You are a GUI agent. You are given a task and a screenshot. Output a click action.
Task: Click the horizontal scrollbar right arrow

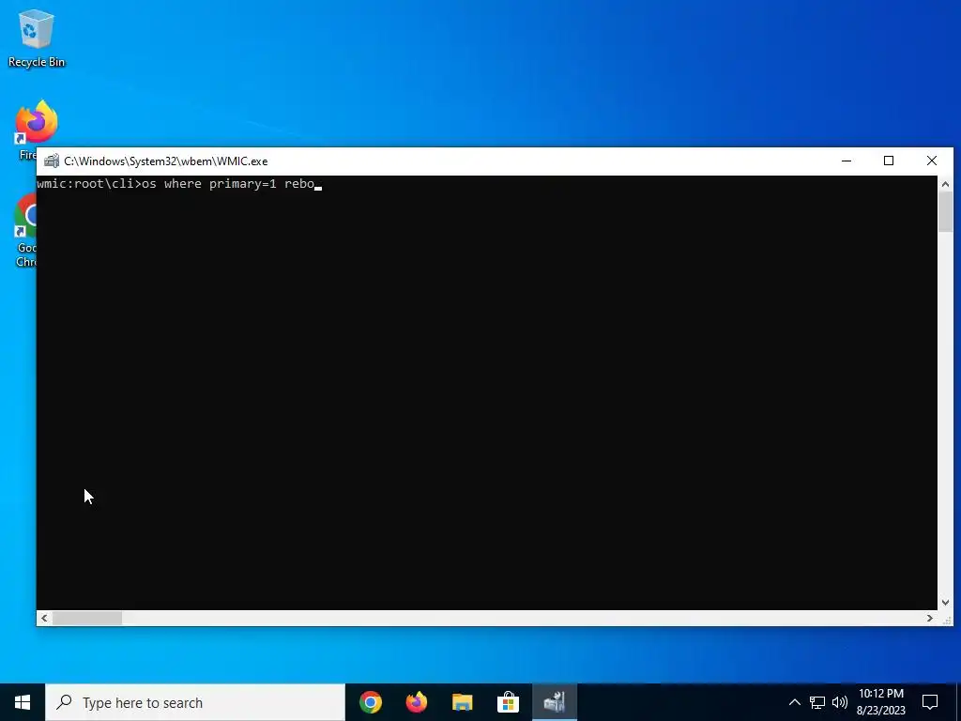[930, 618]
